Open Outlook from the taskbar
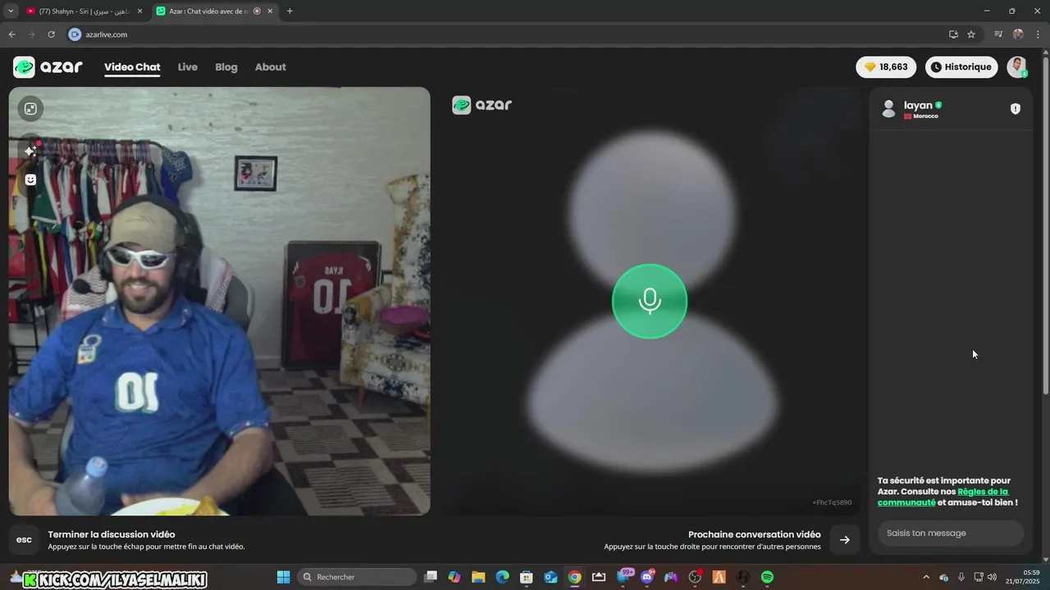 point(550,577)
